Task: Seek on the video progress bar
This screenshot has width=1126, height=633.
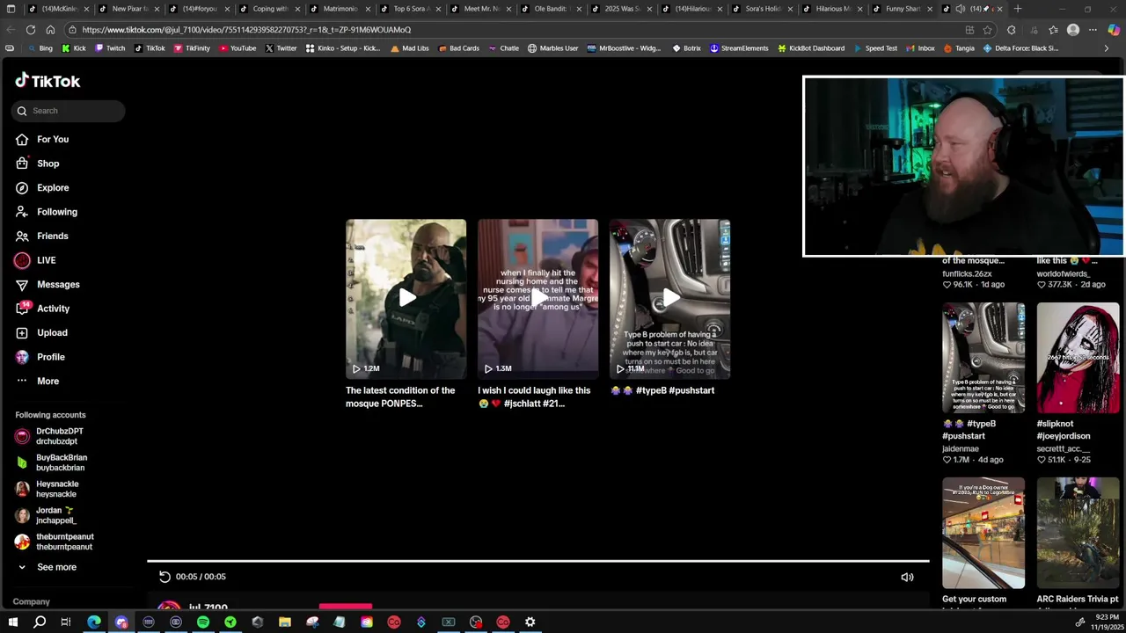Action: [x=537, y=560]
